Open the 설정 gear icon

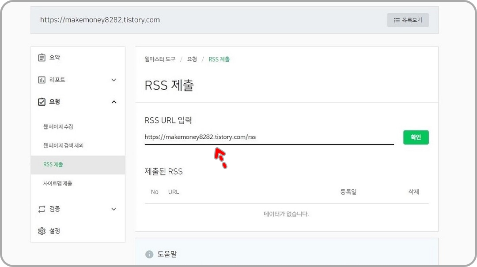(42, 231)
